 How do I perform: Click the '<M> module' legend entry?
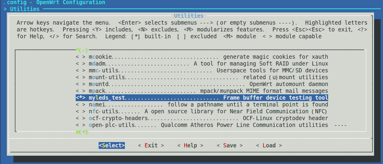point(240,36)
